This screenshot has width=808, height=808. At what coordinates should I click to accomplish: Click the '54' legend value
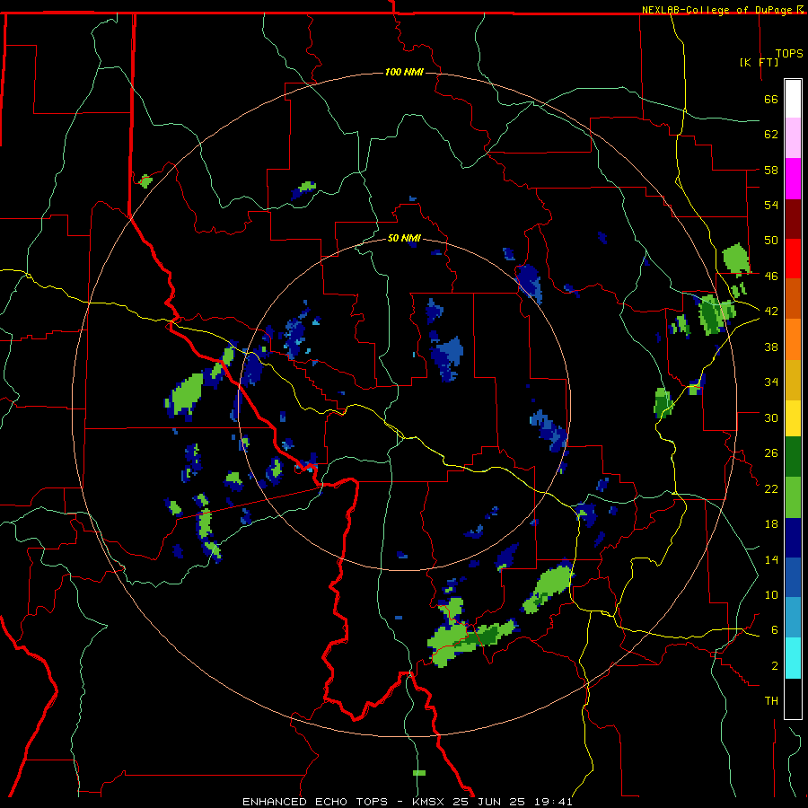(x=771, y=205)
